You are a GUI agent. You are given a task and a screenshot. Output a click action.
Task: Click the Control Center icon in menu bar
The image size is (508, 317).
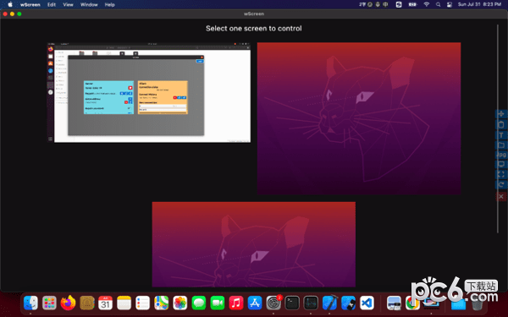450,4
